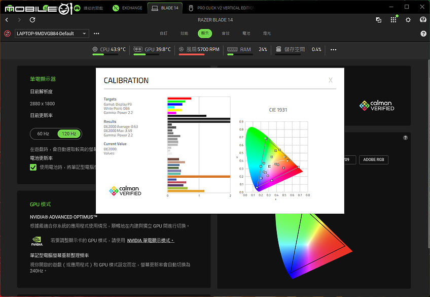Screen dimensions: 430x297
Task: Click the red fan speed bar
Action: 192,55
